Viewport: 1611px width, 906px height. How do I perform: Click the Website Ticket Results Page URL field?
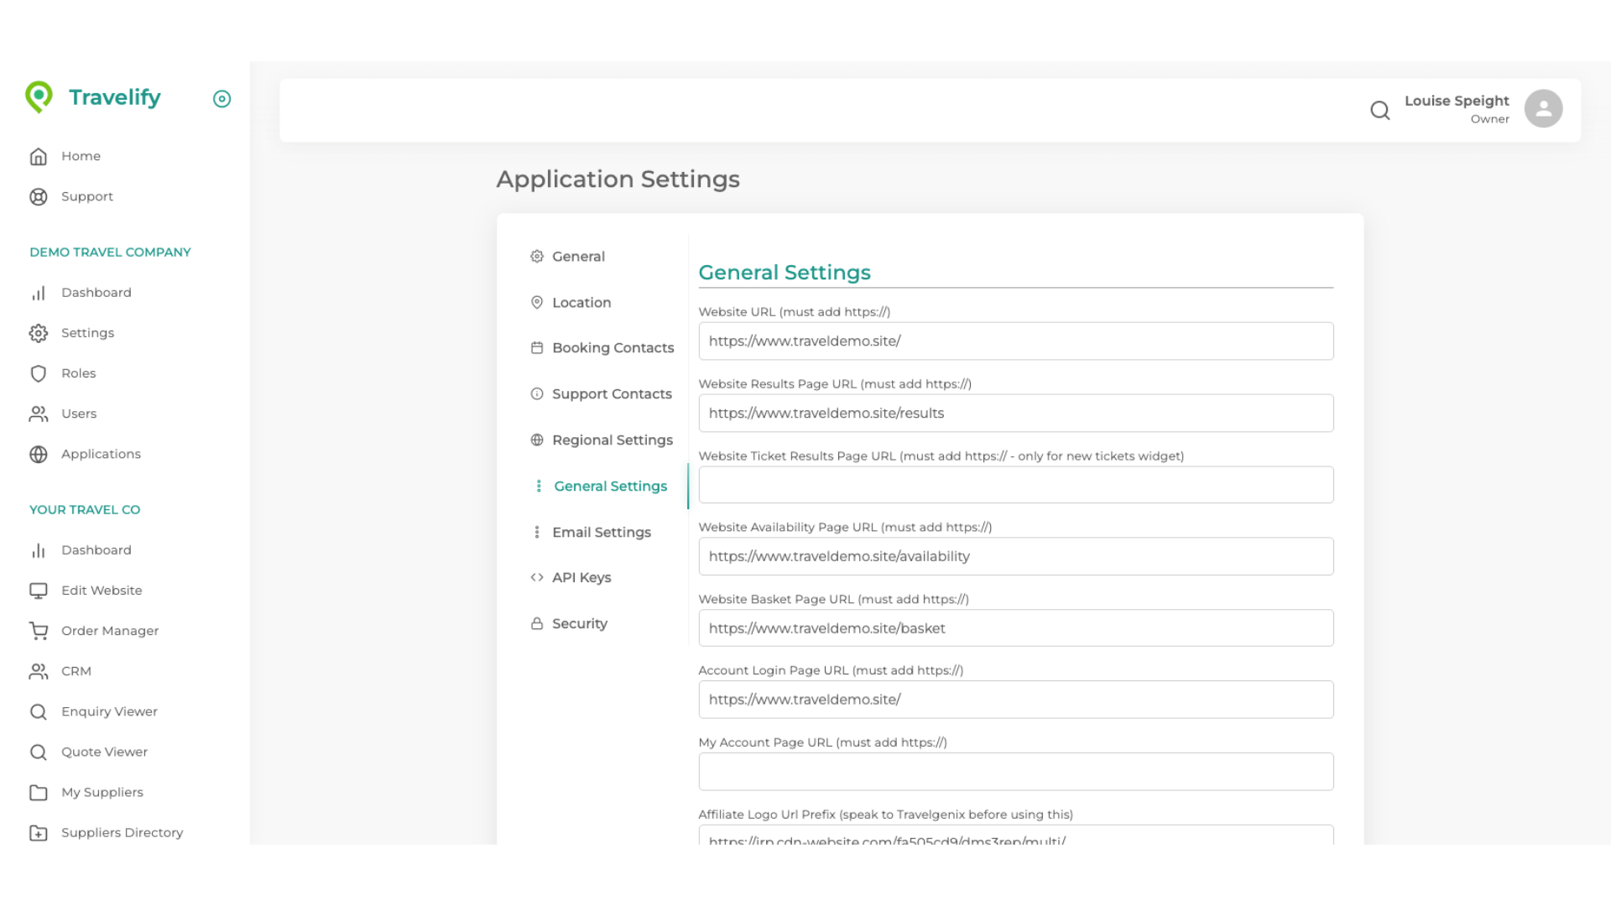[x=1015, y=484]
